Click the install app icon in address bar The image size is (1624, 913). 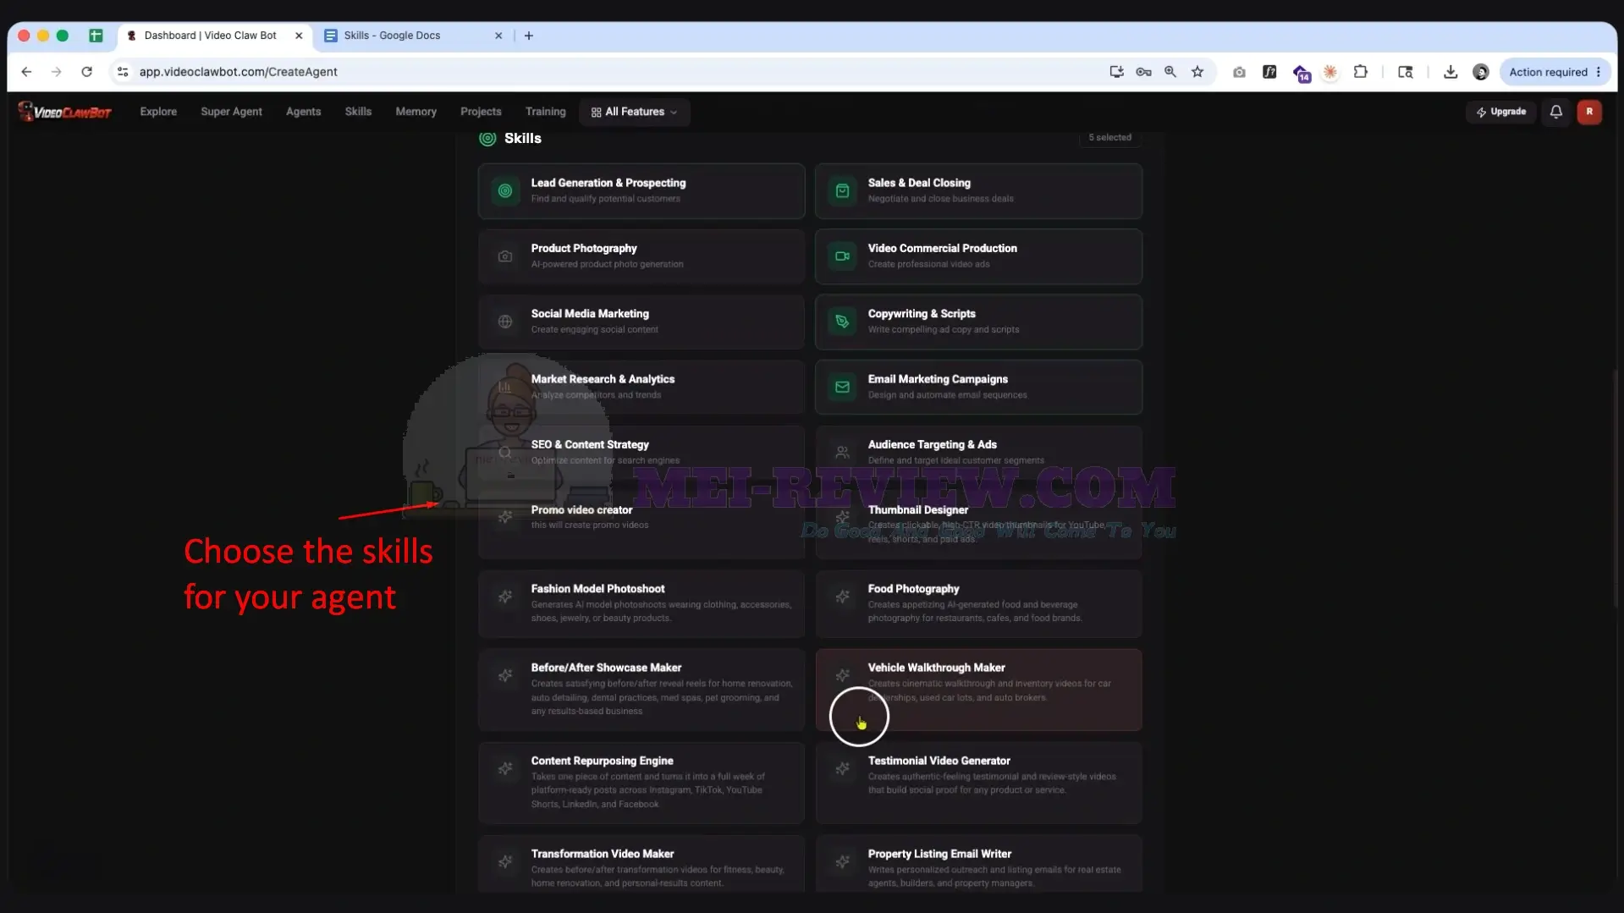[x=1115, y=72]
